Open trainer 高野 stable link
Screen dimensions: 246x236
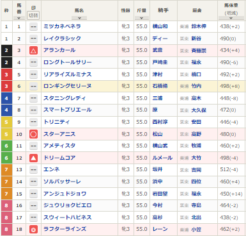coord(196,134)
